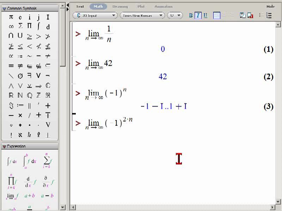This screenshot has width=282, height=211.
Task: Switch to the Animation tab
Action: pos(164,6)
